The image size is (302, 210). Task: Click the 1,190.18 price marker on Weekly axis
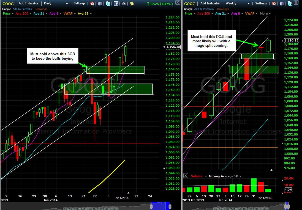coord(292,40)
